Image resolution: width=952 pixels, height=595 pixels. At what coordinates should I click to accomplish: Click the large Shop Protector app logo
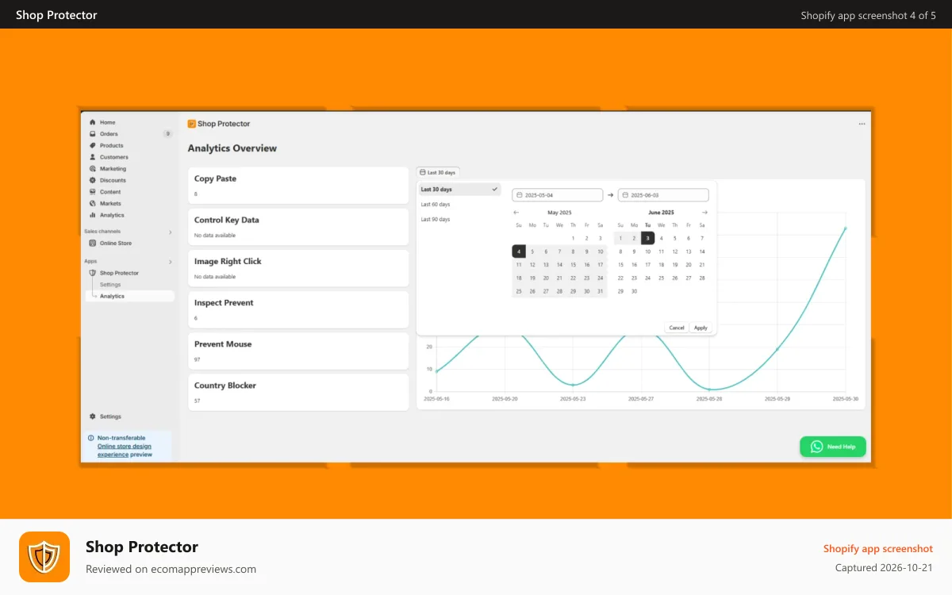[x=44, y=557]
